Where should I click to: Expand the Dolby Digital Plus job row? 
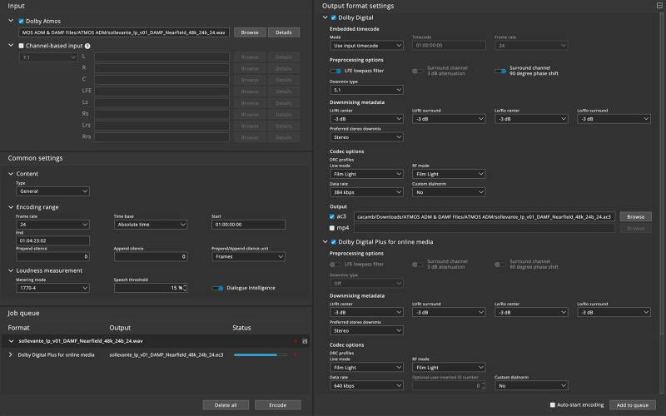click(x=11, y=354)
